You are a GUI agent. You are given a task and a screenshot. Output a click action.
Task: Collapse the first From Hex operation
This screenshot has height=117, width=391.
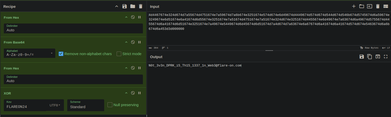point(126,17)
